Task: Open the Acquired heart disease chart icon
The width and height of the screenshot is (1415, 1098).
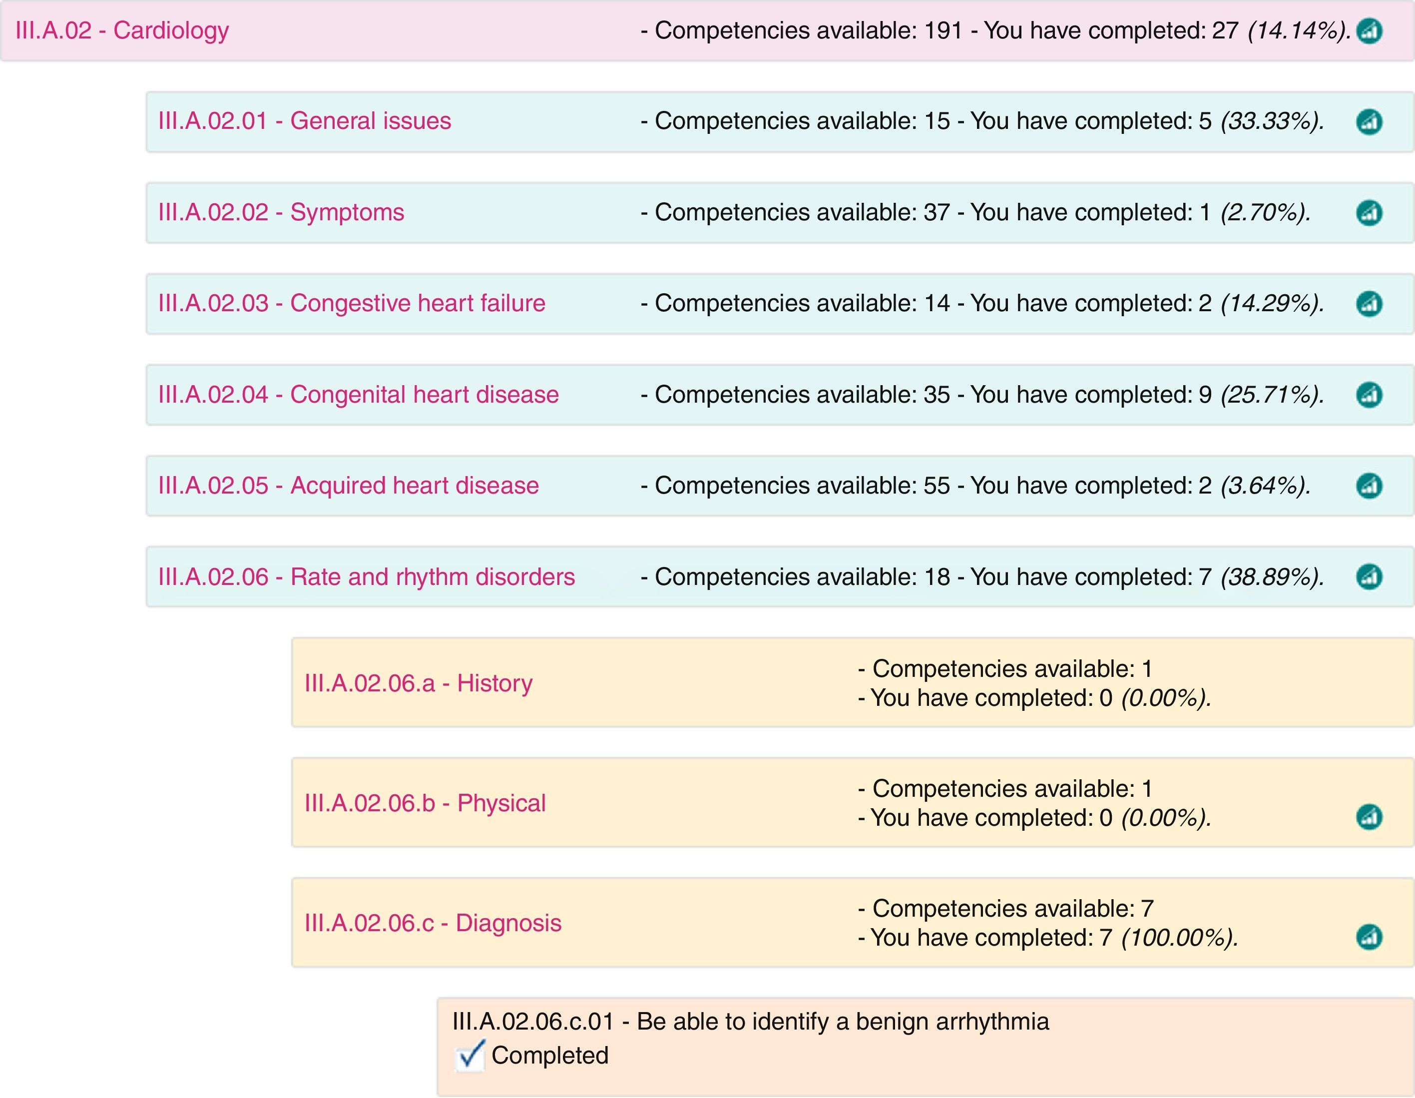Action: pos(1369,486)
